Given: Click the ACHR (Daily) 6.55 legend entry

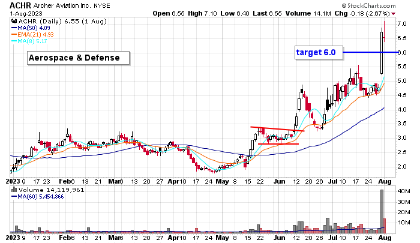Looking at the screenshot, I should pos(62,21).
